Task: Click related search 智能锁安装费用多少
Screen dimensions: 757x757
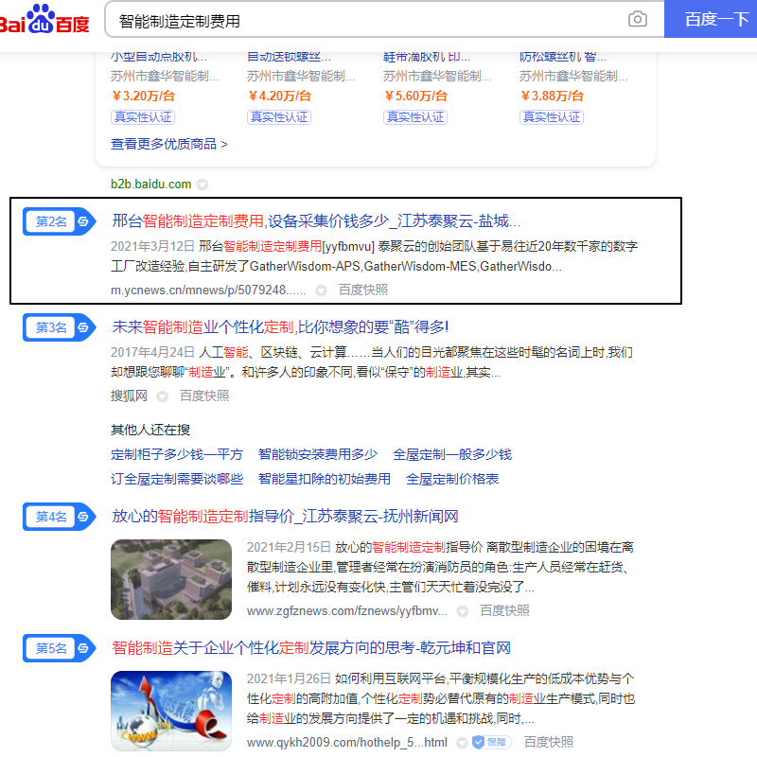Action: click(x=318, y=455)
